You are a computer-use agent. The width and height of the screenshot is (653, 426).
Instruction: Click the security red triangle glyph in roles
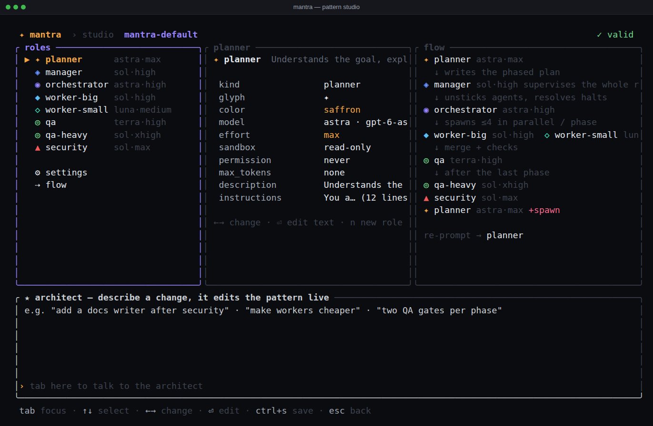(38, 147)
